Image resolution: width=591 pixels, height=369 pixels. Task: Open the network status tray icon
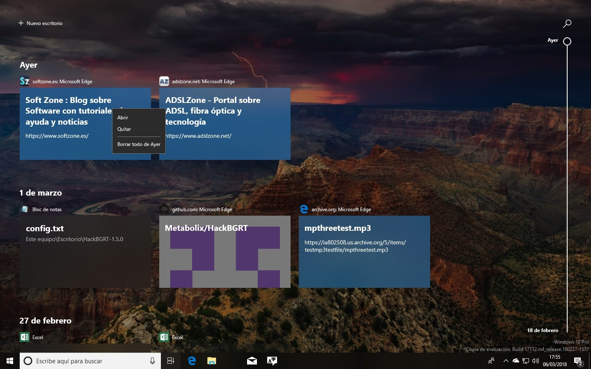coord(526,361)
